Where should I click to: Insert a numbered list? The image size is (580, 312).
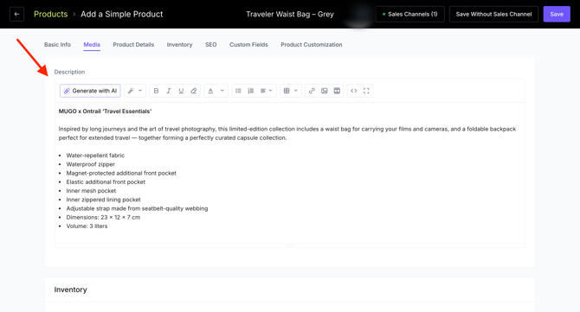[x=251, y=91]
